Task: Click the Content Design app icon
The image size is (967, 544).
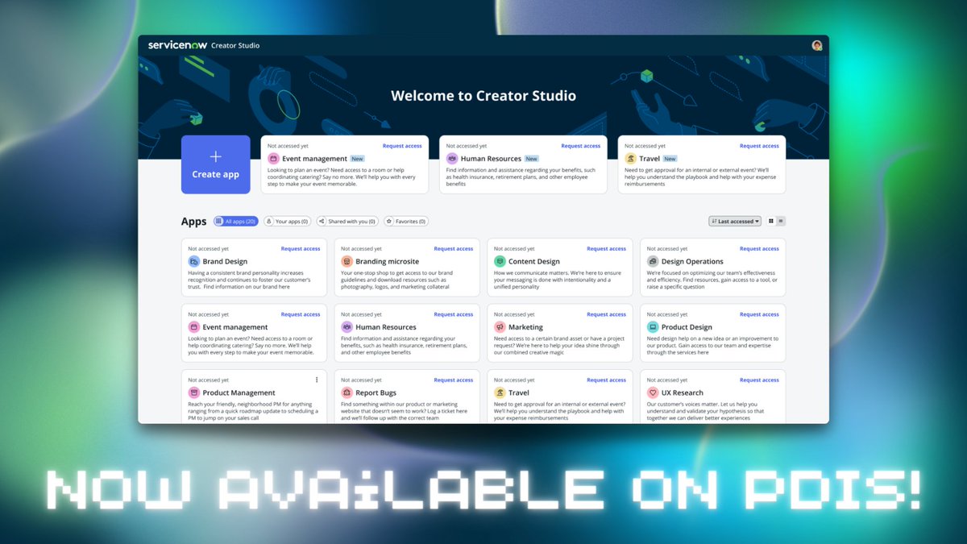Action: click(500, 261)
